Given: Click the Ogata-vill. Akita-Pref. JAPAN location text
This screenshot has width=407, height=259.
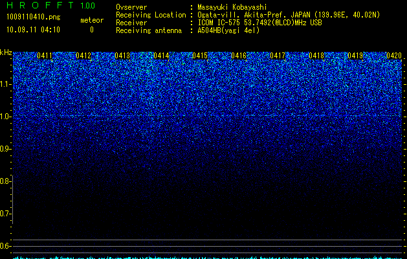Looking at the screenshot, I should point(289,15).
